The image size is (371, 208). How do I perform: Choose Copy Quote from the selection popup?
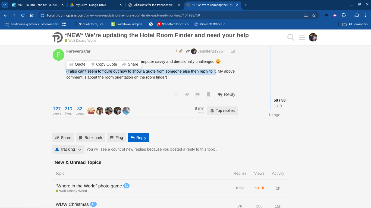pyautogui.click(x=104, y=64)
